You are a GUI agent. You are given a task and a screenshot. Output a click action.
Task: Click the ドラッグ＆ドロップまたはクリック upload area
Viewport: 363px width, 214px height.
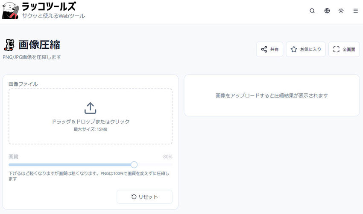pos(91,116)
